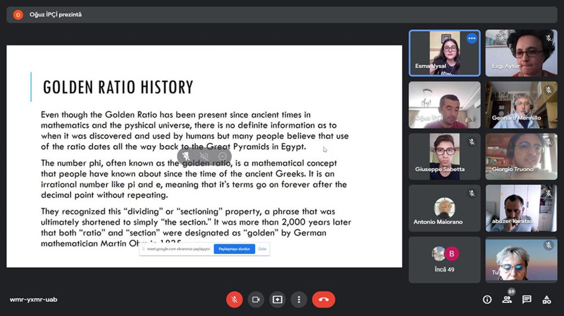Toggle the camera button
The height and width of the screenshot is (316, 564).
(x=256, y=300)
